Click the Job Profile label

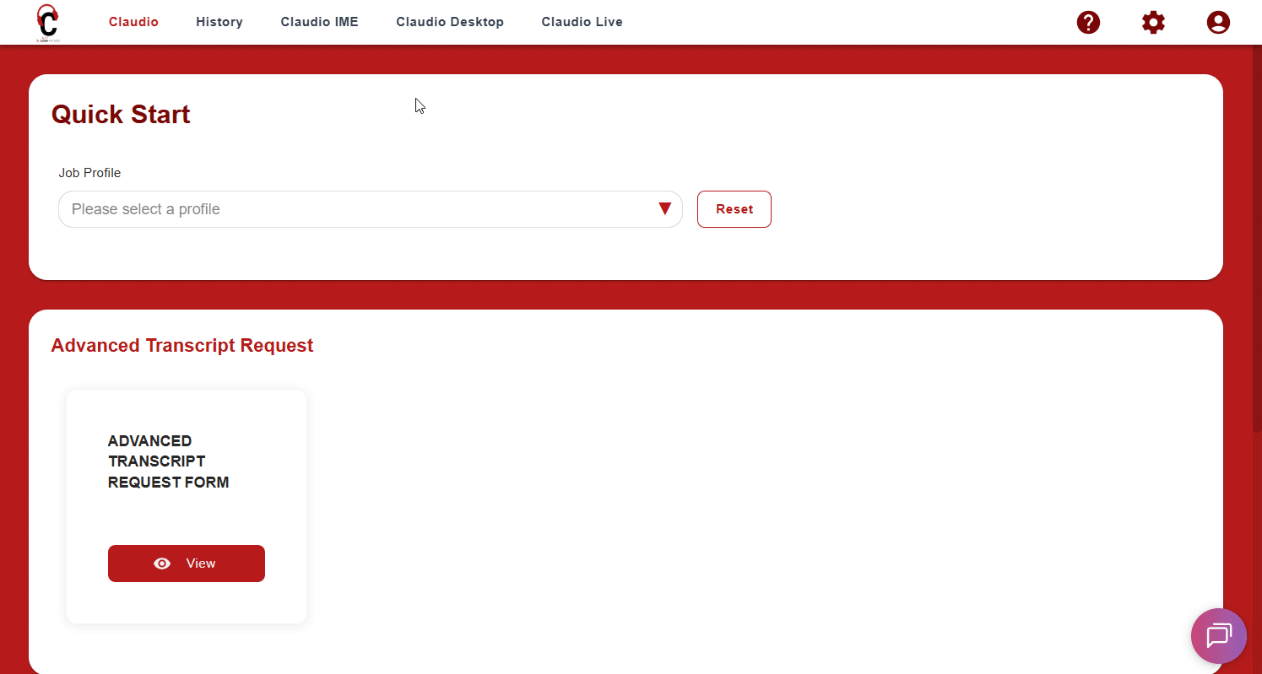[89, 173]
